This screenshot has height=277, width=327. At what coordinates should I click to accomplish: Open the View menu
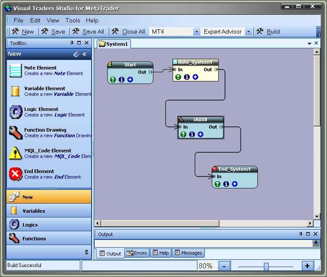53,20
